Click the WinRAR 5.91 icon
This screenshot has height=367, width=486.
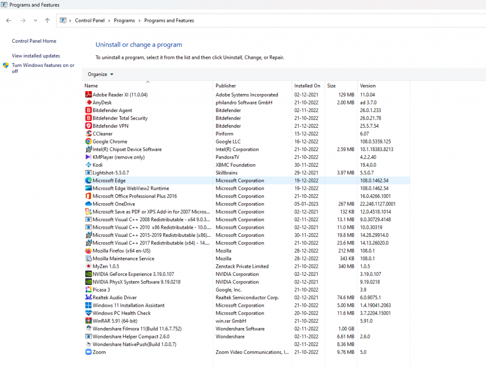coord(88,321)
